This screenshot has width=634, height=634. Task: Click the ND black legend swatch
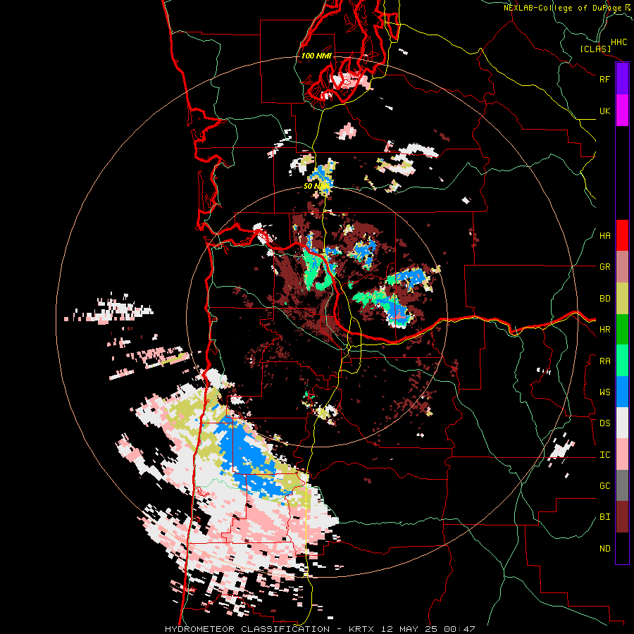(622, 548)
